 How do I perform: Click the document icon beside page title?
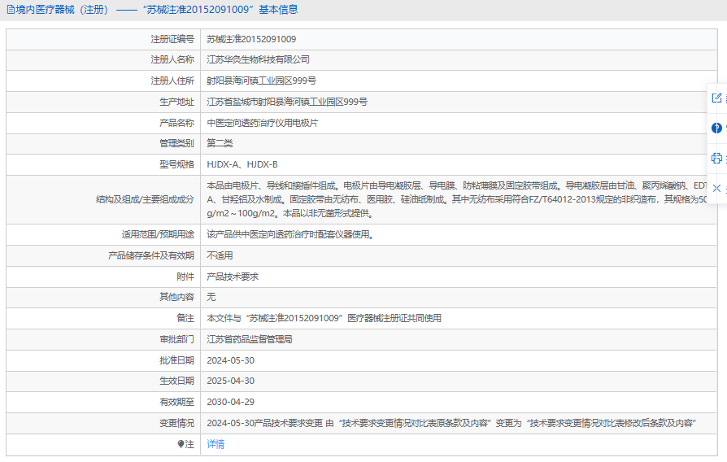(x=11, y=10)
